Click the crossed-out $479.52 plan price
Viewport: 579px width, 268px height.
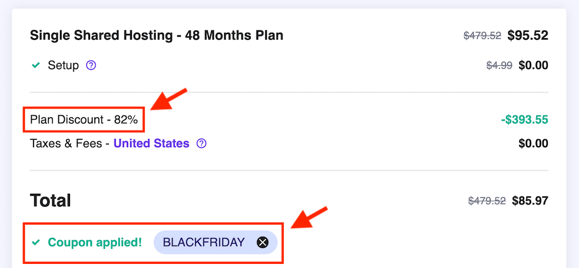pos(482,35)
